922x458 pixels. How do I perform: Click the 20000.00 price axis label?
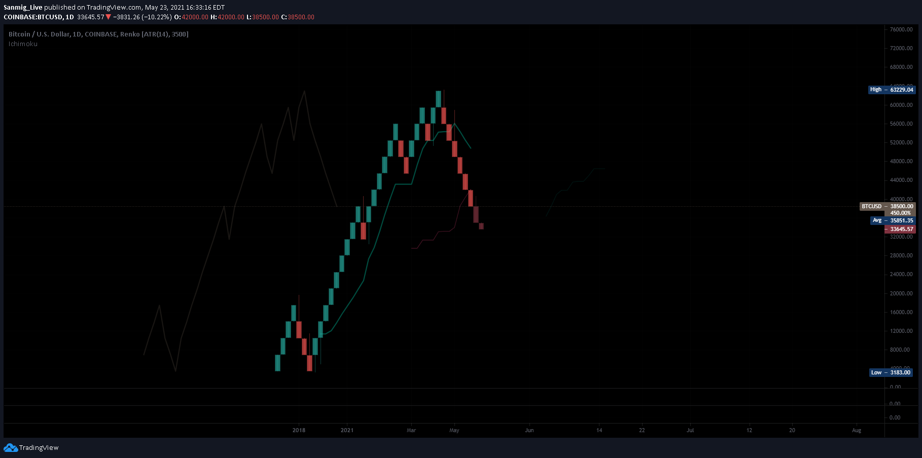coord(901,293)
